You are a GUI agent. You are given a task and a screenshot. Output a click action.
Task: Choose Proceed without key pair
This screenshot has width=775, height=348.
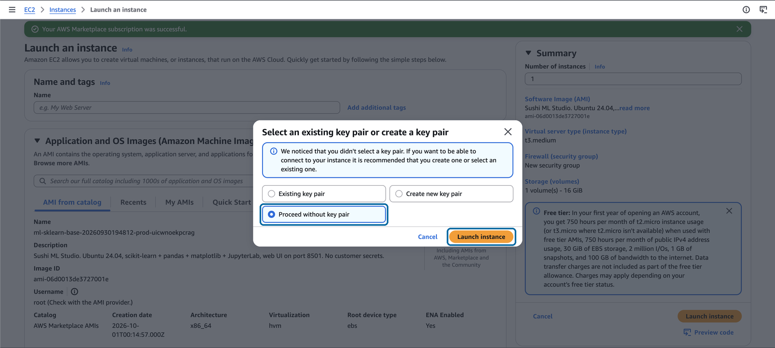(324, 215)
